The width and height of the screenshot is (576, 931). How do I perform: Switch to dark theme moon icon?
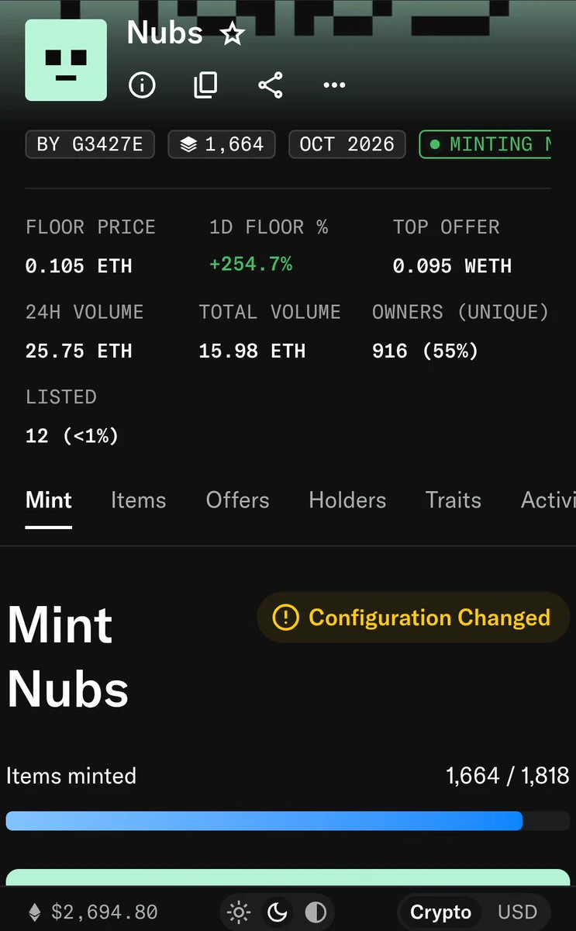[277, 912]
